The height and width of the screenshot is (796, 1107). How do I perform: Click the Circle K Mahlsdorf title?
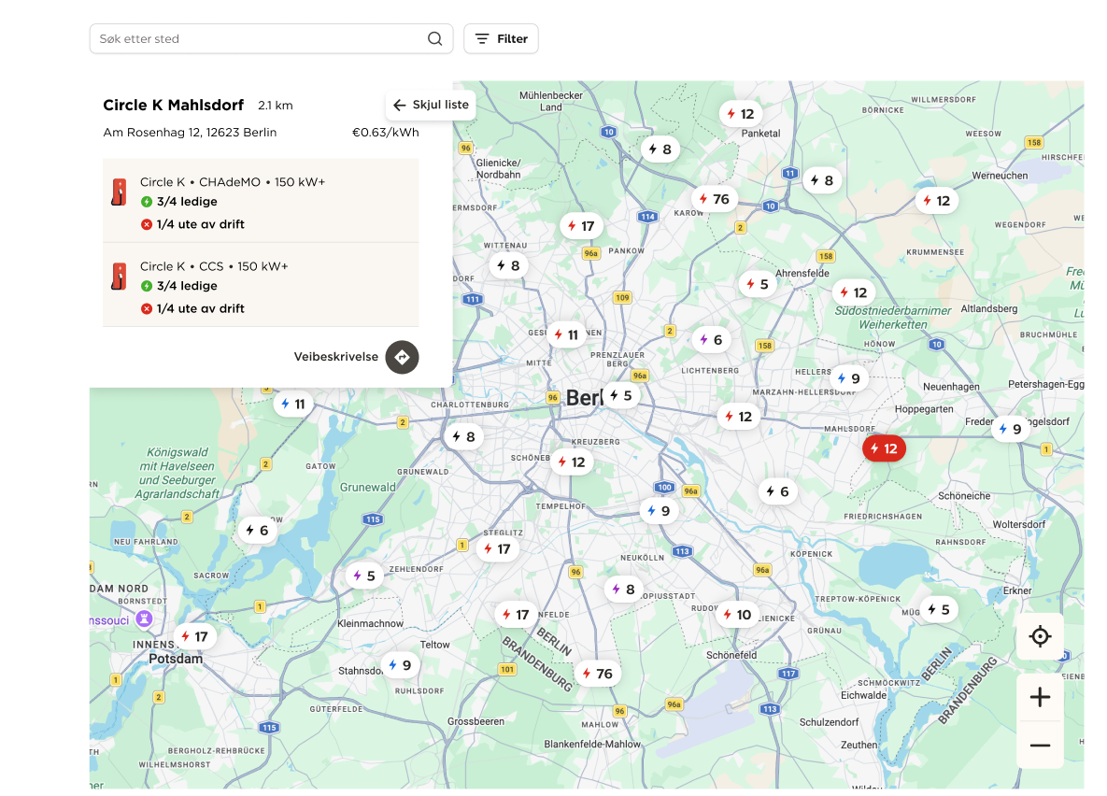174,106
